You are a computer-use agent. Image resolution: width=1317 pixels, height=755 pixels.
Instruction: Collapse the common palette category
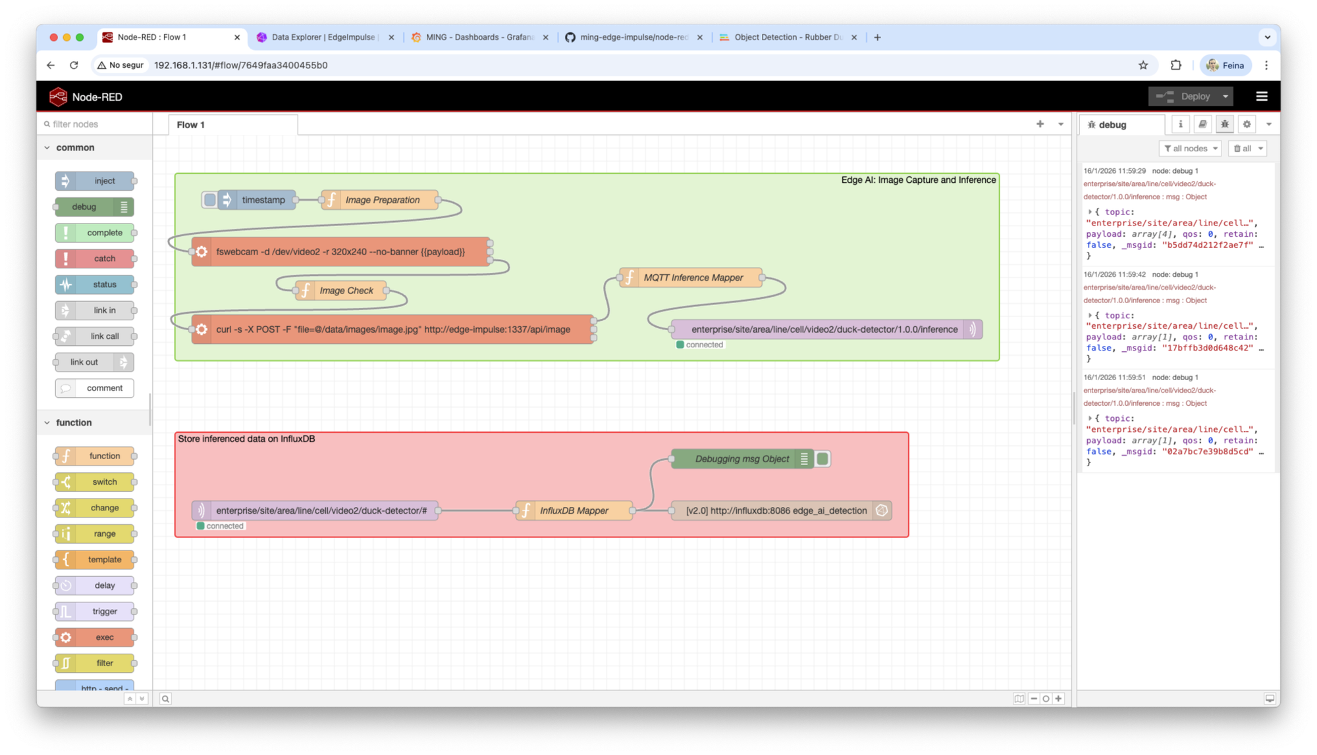click(x=47, y=148)
